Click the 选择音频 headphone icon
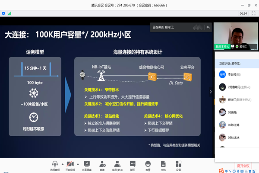Viewport: 259px width, 173px height. [x=55, y=164]
